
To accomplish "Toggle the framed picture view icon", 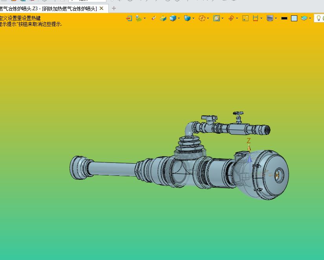I will pos(216,18).
